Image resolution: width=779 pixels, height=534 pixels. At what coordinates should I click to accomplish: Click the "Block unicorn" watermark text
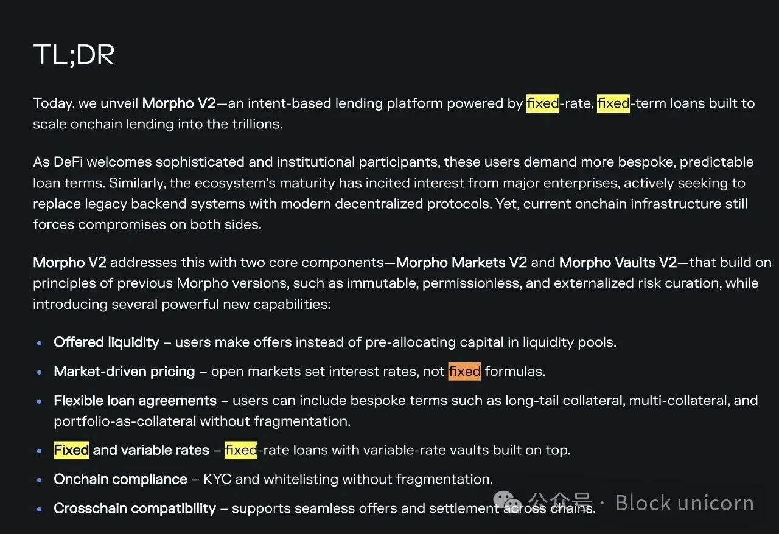coord(684,503)
